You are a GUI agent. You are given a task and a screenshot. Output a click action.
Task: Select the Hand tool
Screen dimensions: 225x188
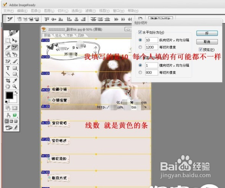click(8, 86)
